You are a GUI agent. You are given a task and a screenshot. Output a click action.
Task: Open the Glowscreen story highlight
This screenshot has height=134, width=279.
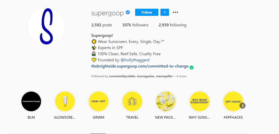pos(65,102)
